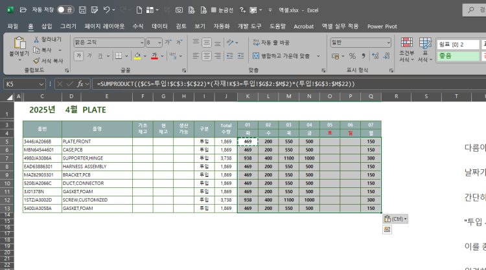
Task: Click into the SUMPRODUCT formula bar
Action: pyautogui.click(x=288, y=84)
